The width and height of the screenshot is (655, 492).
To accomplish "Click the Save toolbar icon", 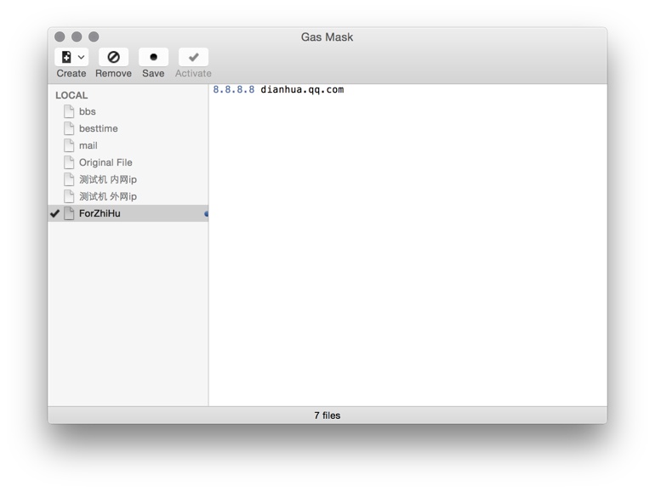I will pyautogui.click(x=153, y=57).
